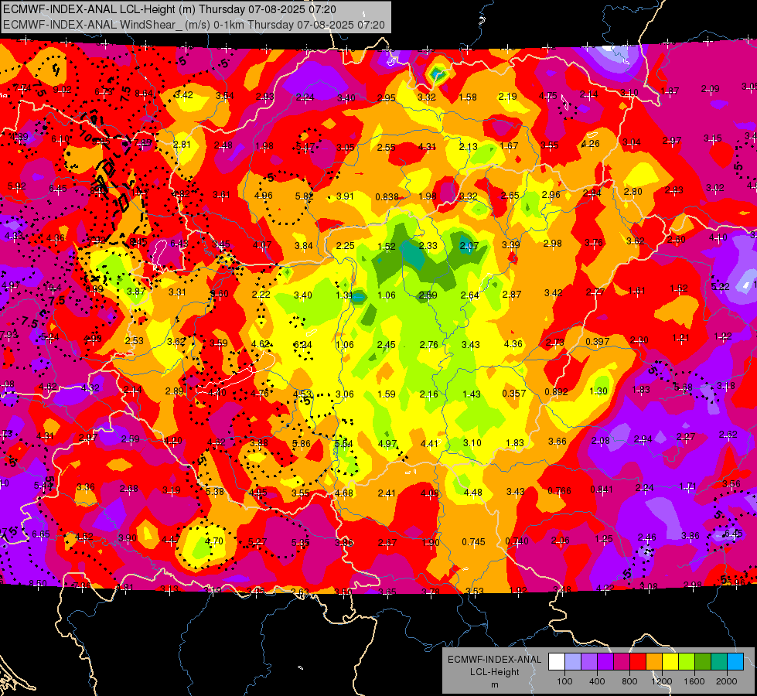
Task: Click the wind shear value 4.41
Action: click(429, 443)
